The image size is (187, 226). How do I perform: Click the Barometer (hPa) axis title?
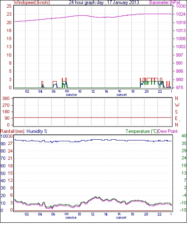165,2
